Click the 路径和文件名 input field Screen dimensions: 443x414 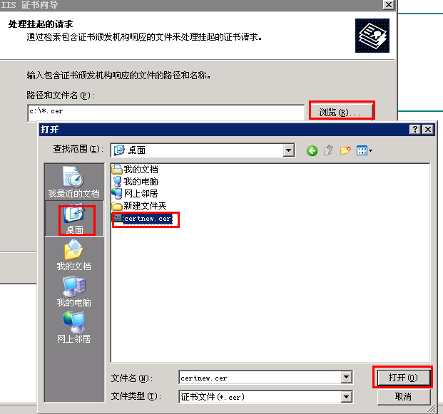click(166, 113)
